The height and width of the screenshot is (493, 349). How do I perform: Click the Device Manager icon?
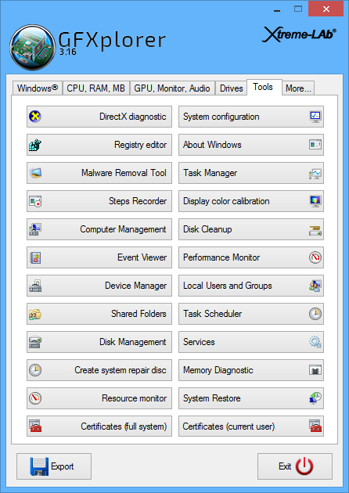pyautogui.click(x=35, y=286)
